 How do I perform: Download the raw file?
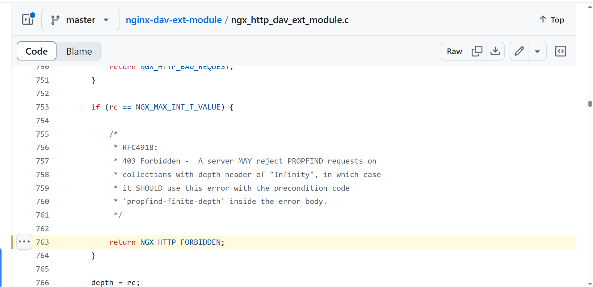pyautogui.click(x=495, y=51)
